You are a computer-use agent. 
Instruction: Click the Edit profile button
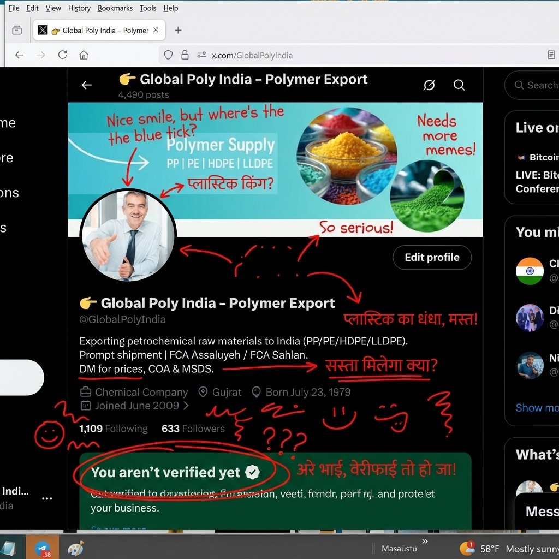432,257
